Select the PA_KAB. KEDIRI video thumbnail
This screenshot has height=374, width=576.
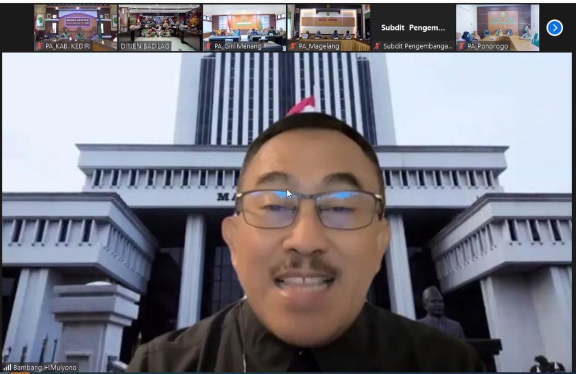coord(76,23)
